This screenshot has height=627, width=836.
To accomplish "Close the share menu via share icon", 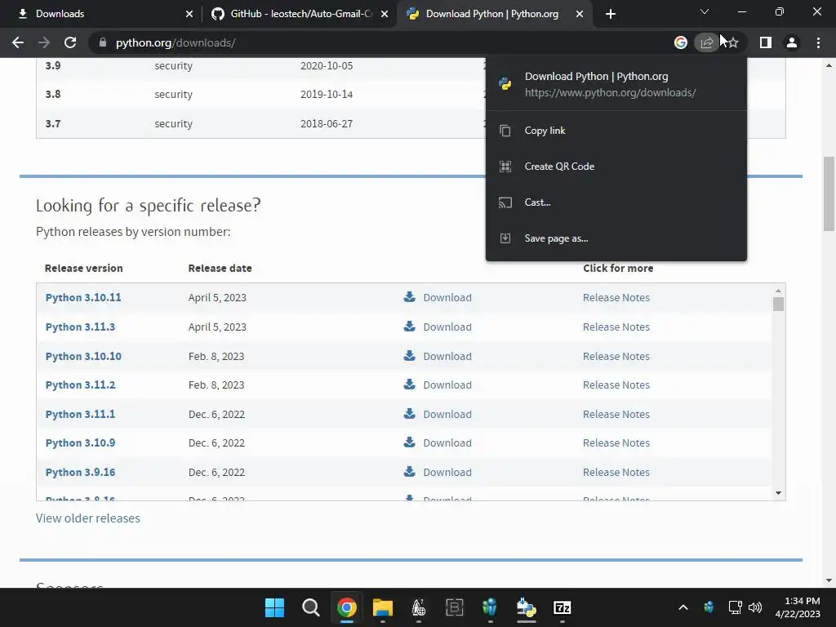I will [x=706, y=42].
